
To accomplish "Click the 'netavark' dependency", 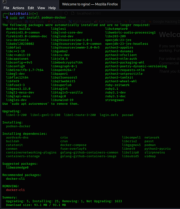I will (152, 137).
